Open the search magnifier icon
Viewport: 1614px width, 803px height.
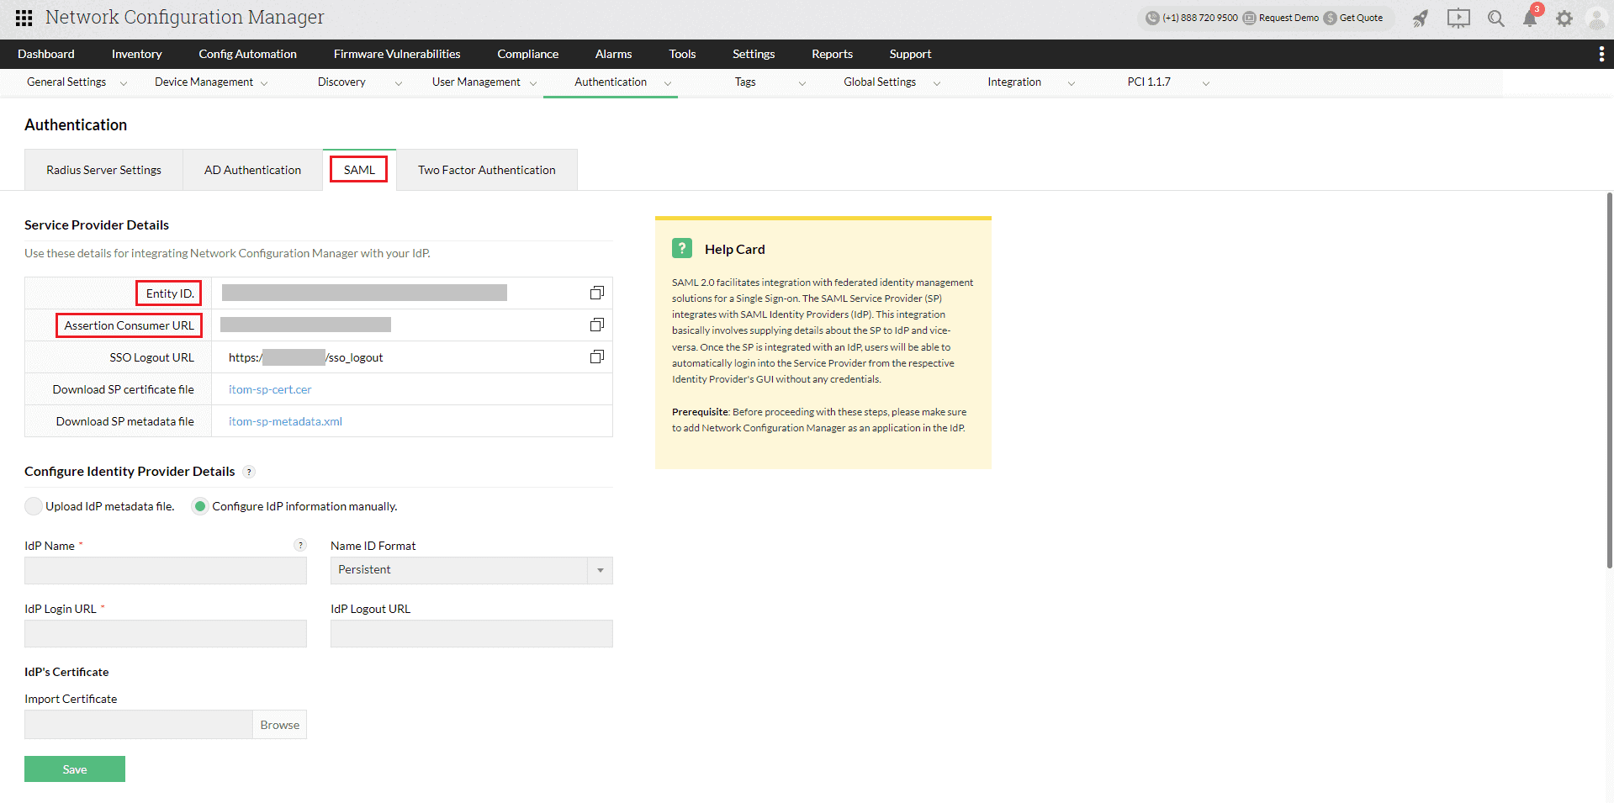click(x=1495, y=18)
